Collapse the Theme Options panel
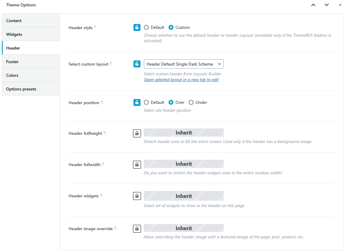Viewport: 345px width, 252px height. tap(340, 5)
